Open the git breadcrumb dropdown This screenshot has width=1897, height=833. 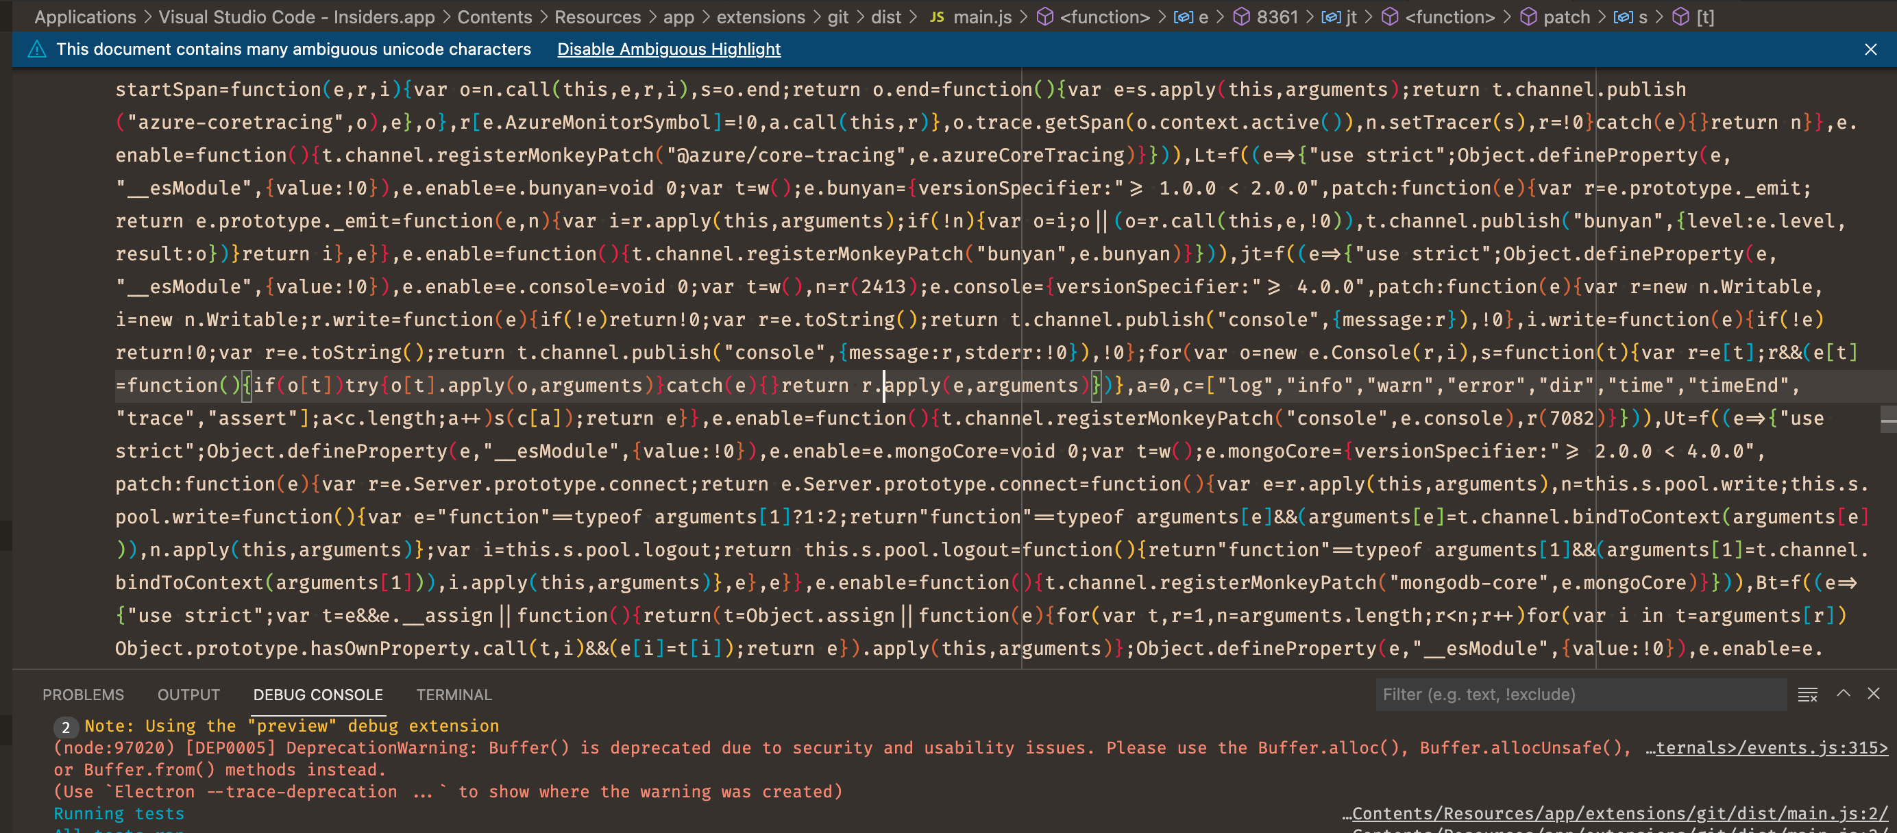pyautogui.click(x=838, y=16)
